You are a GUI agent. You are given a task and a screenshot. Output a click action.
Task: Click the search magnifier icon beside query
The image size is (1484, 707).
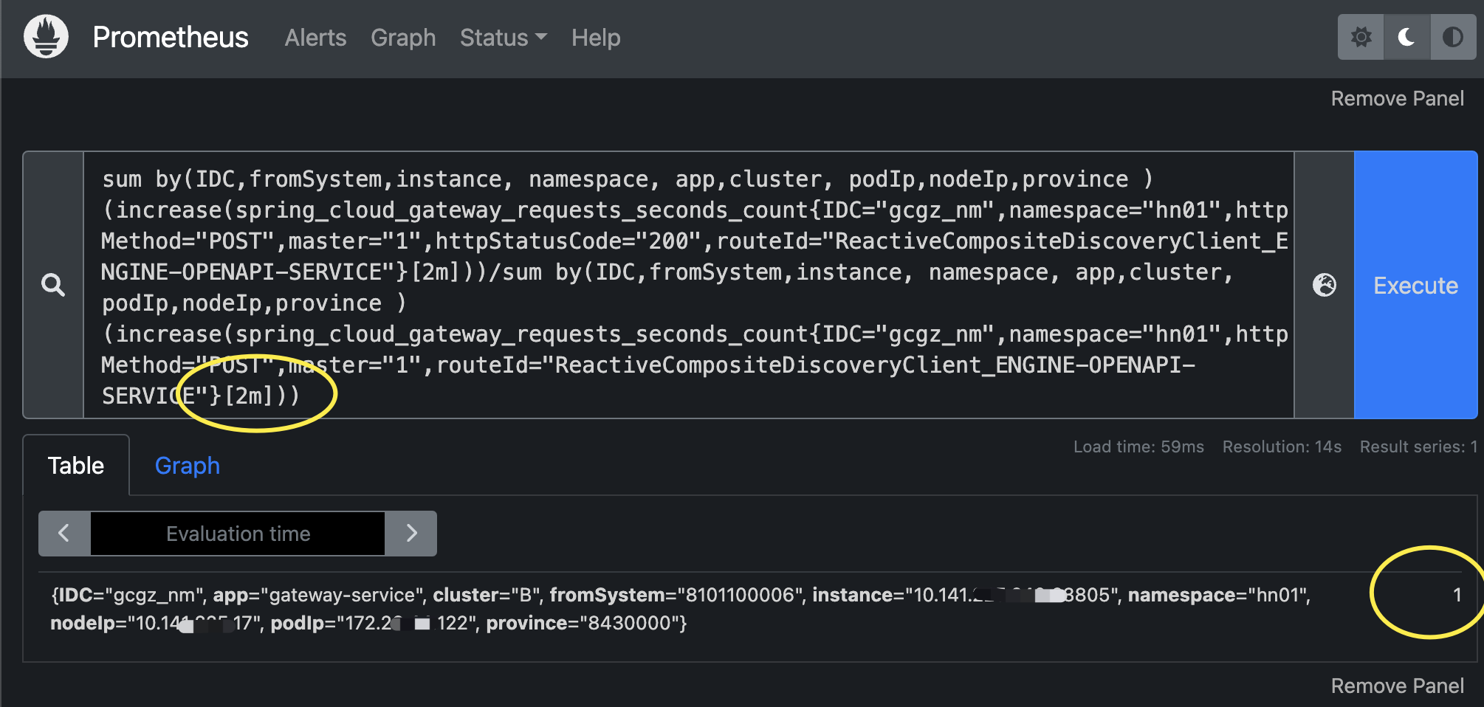(x=53, y=285)
